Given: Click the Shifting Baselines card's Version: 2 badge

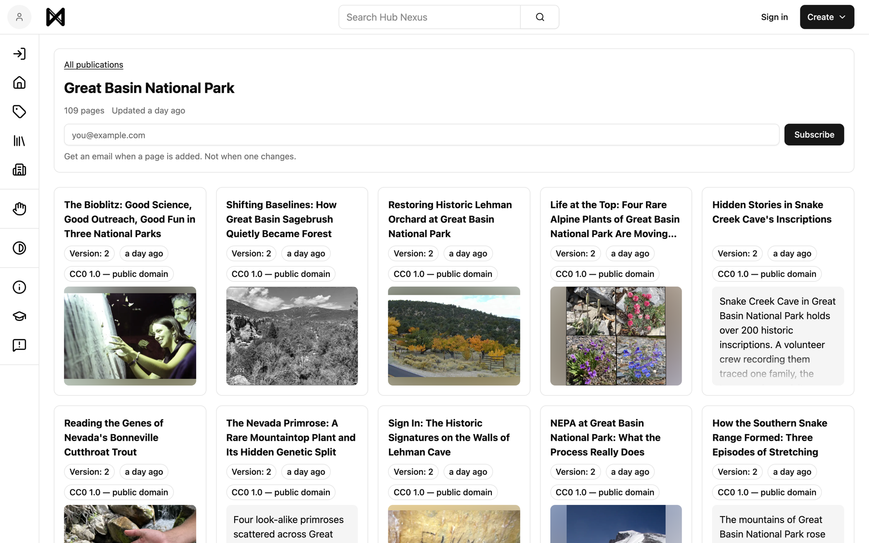Looking at the screenshot, I should click(x=251, y=253).
